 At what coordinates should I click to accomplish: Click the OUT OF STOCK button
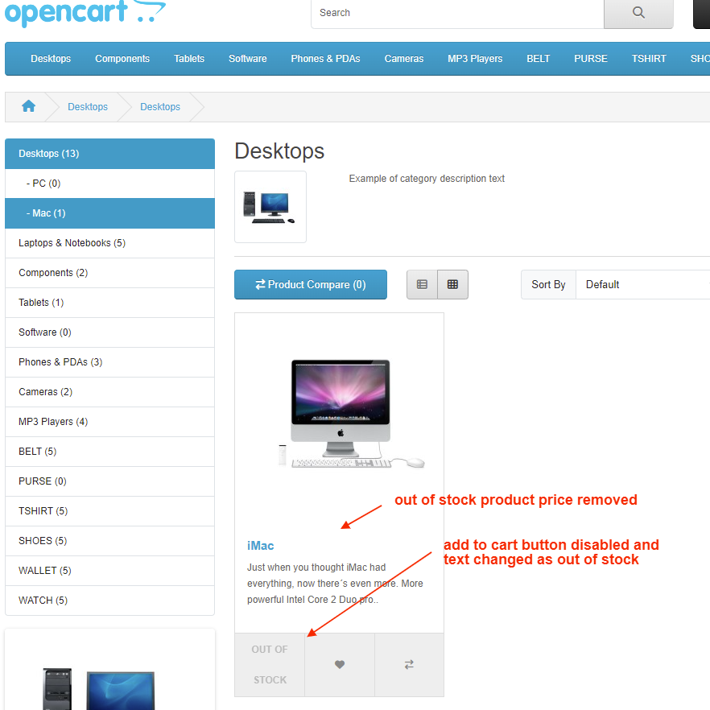click(x=270, y=664)
